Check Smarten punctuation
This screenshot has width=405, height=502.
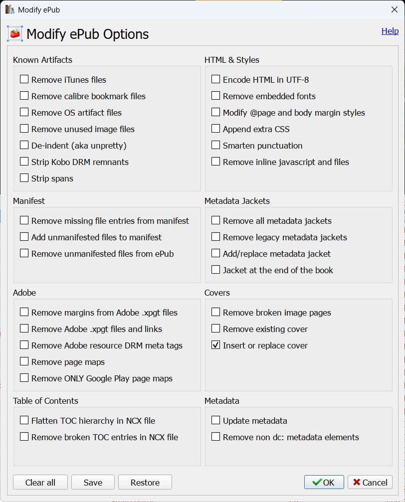(215, 145)
